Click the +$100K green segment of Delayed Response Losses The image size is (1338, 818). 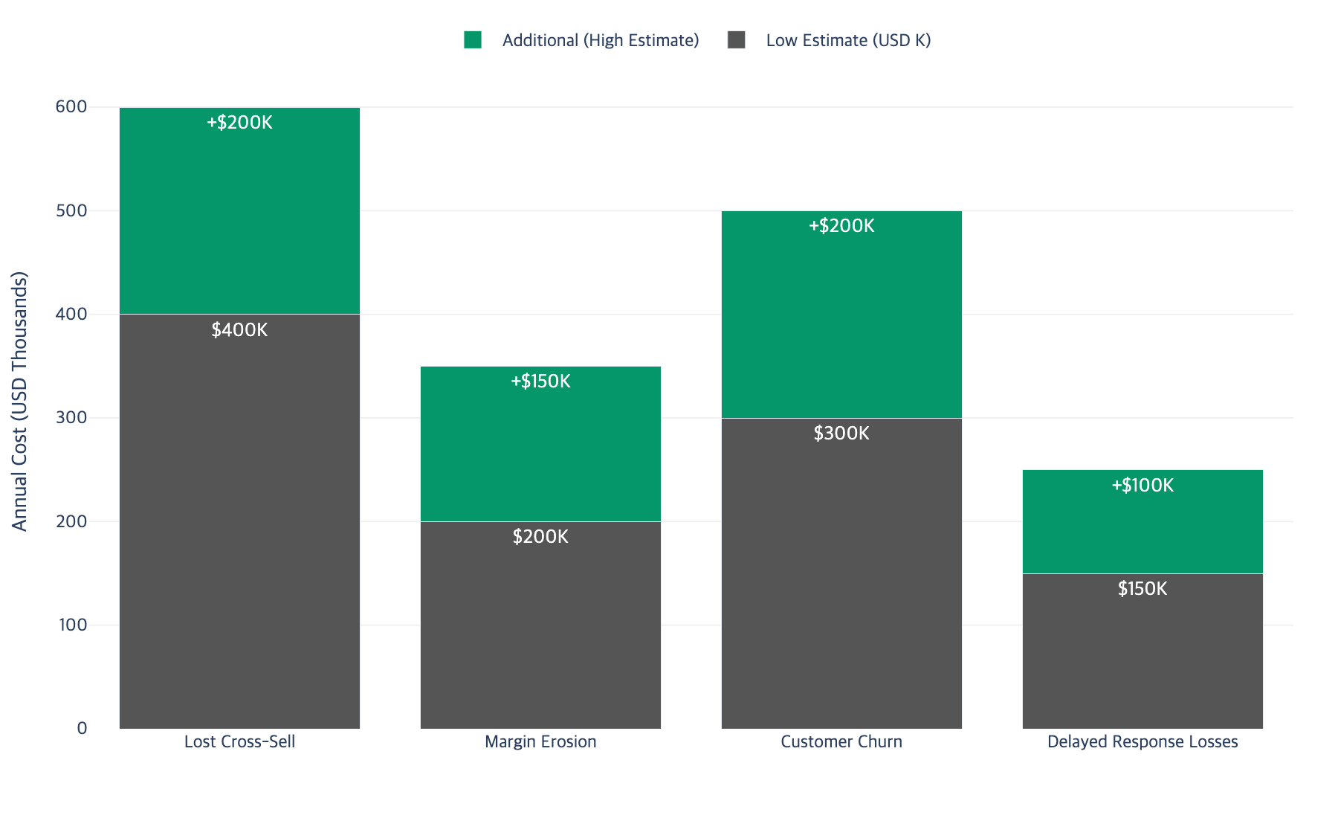pyautogui.click(x=1143, y=521)
